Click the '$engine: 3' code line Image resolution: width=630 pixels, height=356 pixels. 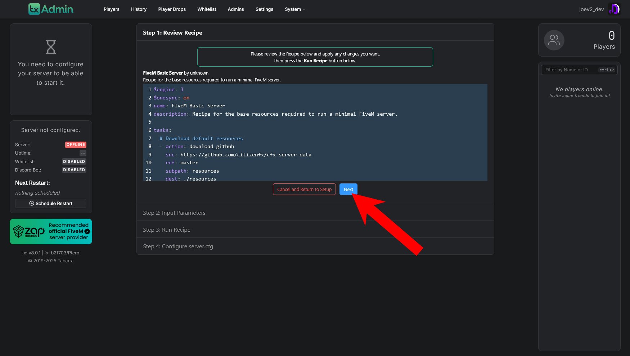click(x=168, y=89)
